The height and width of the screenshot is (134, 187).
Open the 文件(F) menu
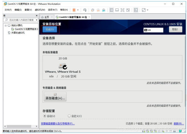point(8,10)
